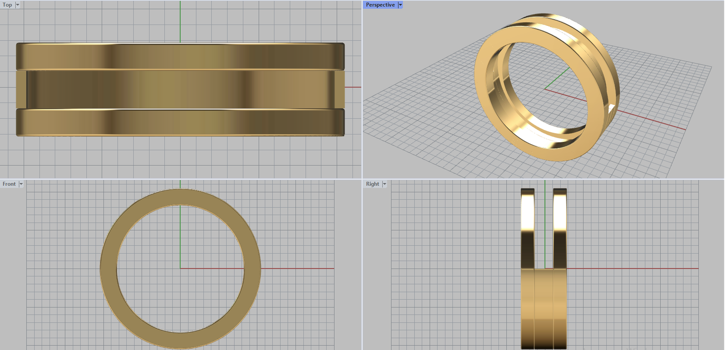Click the red axis line in Perspective view
Viewport: 726px width, 350px height.
pyautogui.click(x=653, y=121)
